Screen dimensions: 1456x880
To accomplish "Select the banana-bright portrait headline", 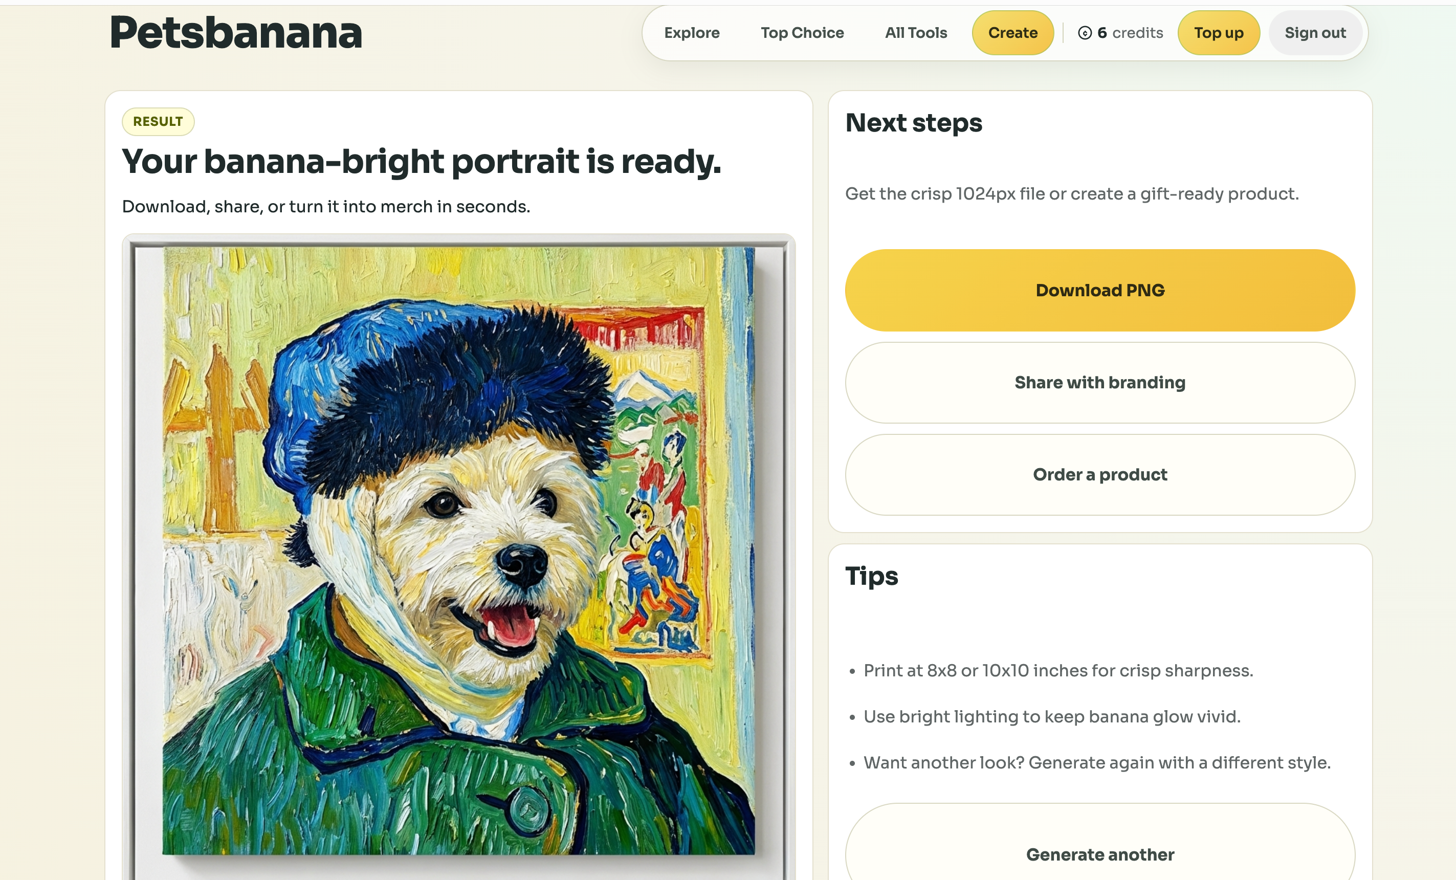I will click(422, 161).
